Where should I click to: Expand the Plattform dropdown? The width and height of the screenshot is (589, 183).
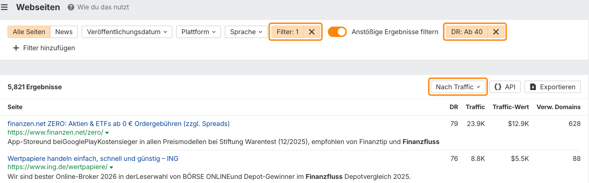pos(198,32)
